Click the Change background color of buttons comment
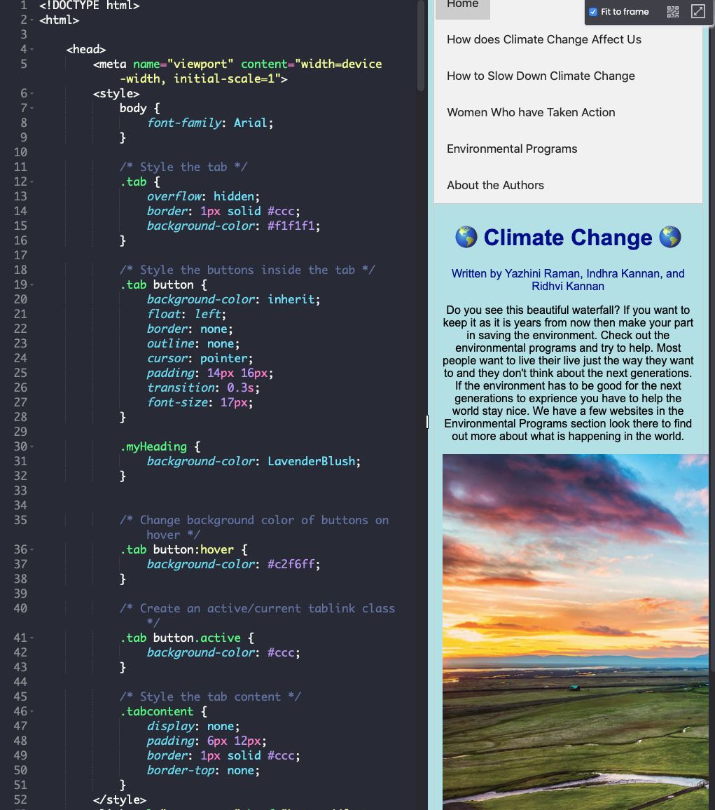Viewport: 715px width, 810px height. pos(254,528)
